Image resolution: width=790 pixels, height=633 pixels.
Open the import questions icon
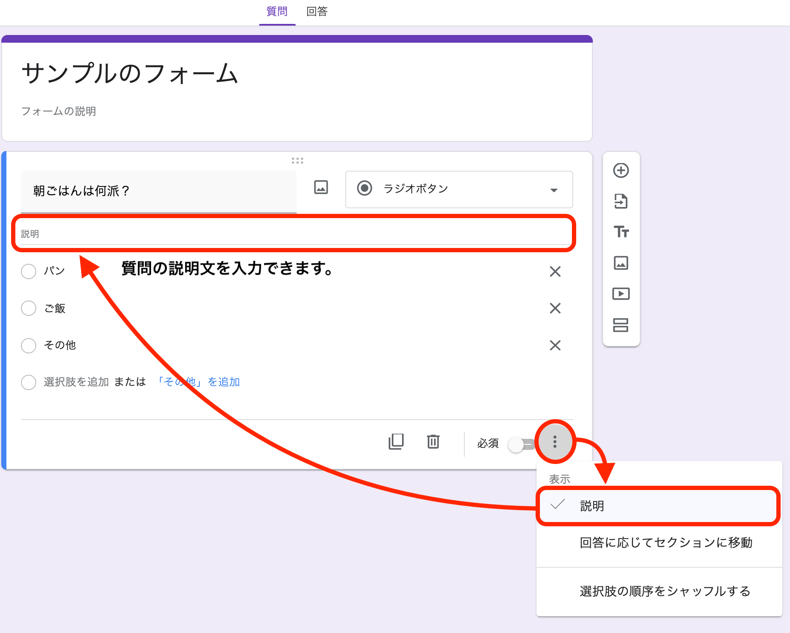point(621,201)
